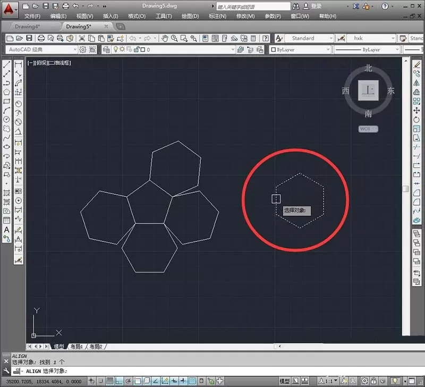The width and height of the screenshot is (425, 387).
Task: Toggle Model space button in status bar
Action: [284, 381]
